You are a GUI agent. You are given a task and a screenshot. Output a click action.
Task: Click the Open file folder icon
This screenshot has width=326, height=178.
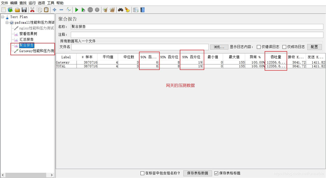(x=17, y=10)
